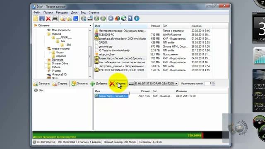265x149 pixels.
Task: Increase number of copies with up arrow
Action: point(213,82)
